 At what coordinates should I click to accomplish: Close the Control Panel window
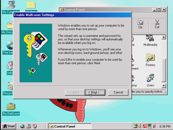click(x=164, y=10)
